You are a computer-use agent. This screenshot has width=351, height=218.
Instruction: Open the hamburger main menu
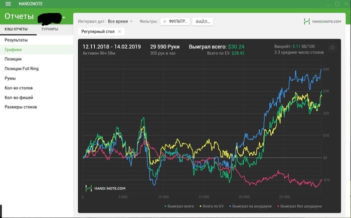[x=9, y=4]
